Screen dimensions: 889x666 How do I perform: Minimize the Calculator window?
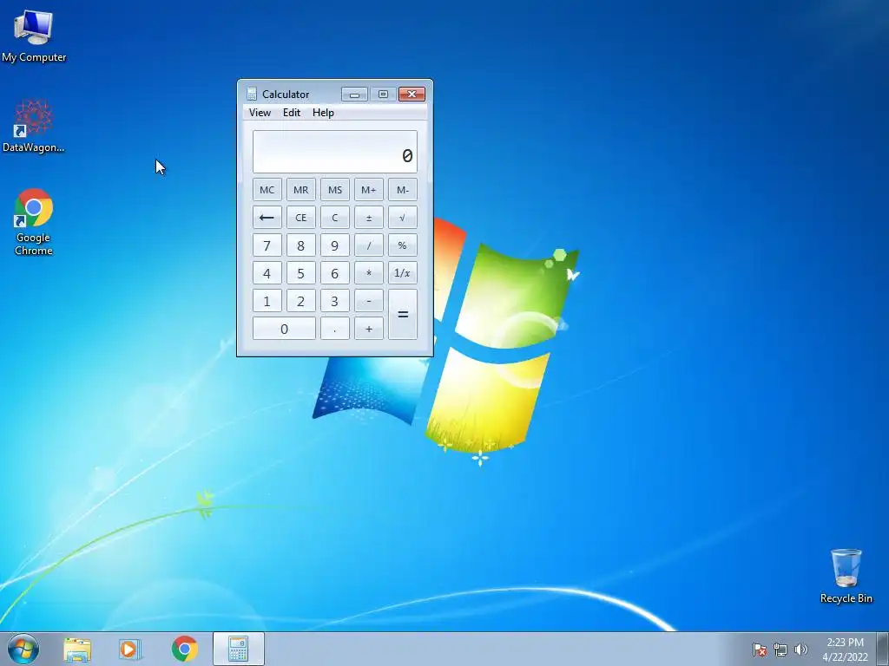[x=354, y=94]
